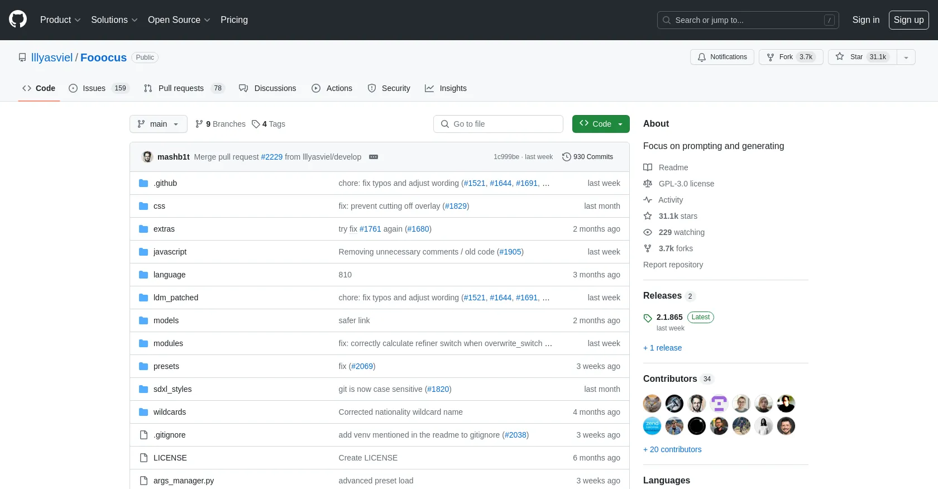Open the Discussions tab
Viewport: 938px width, 489px height.
[267, 88]
